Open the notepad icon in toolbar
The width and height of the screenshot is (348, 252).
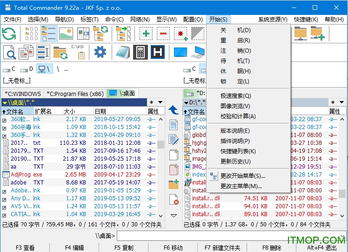[123, 53]
